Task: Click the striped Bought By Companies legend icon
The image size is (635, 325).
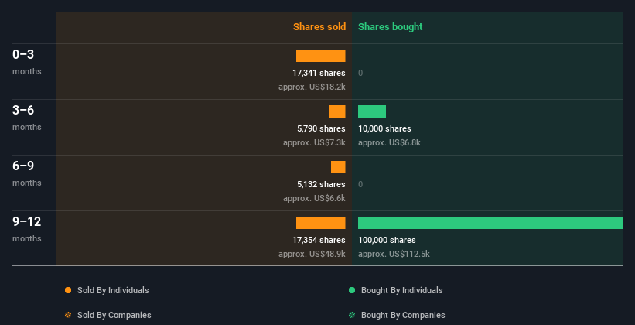Action: point(352,315)
